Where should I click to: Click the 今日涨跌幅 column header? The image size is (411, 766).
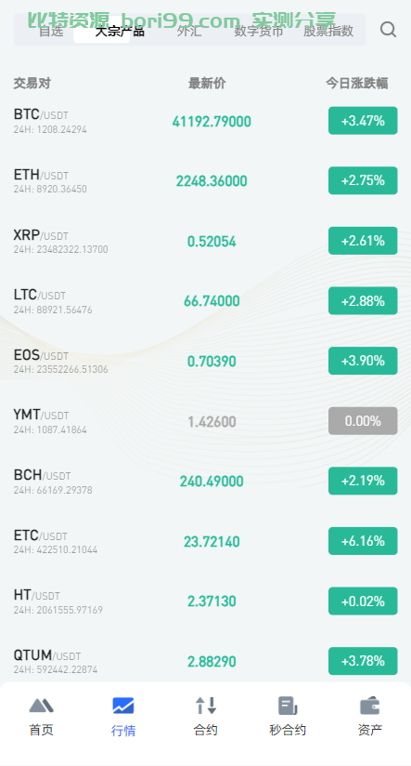click(x=357, y=83)
